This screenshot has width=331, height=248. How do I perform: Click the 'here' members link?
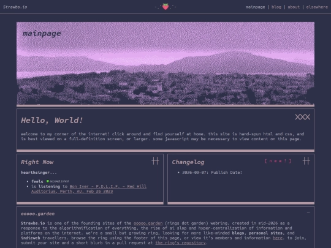coord(278,238)
